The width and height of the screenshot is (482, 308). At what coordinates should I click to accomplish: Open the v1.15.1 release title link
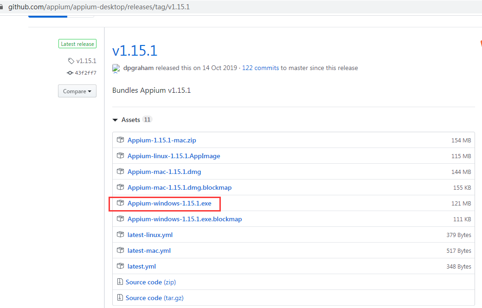(135, 51)
